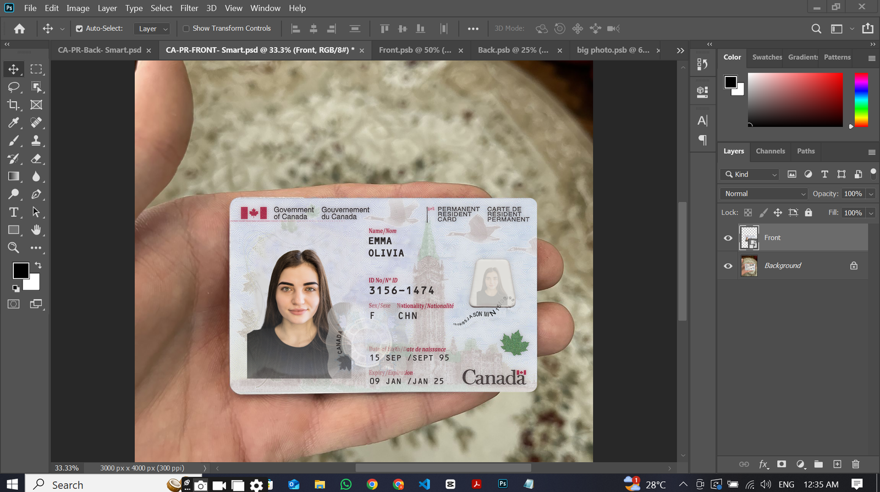Switch to the Front.psb document tab
The height and width of the screenshot is (492, 880).
pos(415,50)
